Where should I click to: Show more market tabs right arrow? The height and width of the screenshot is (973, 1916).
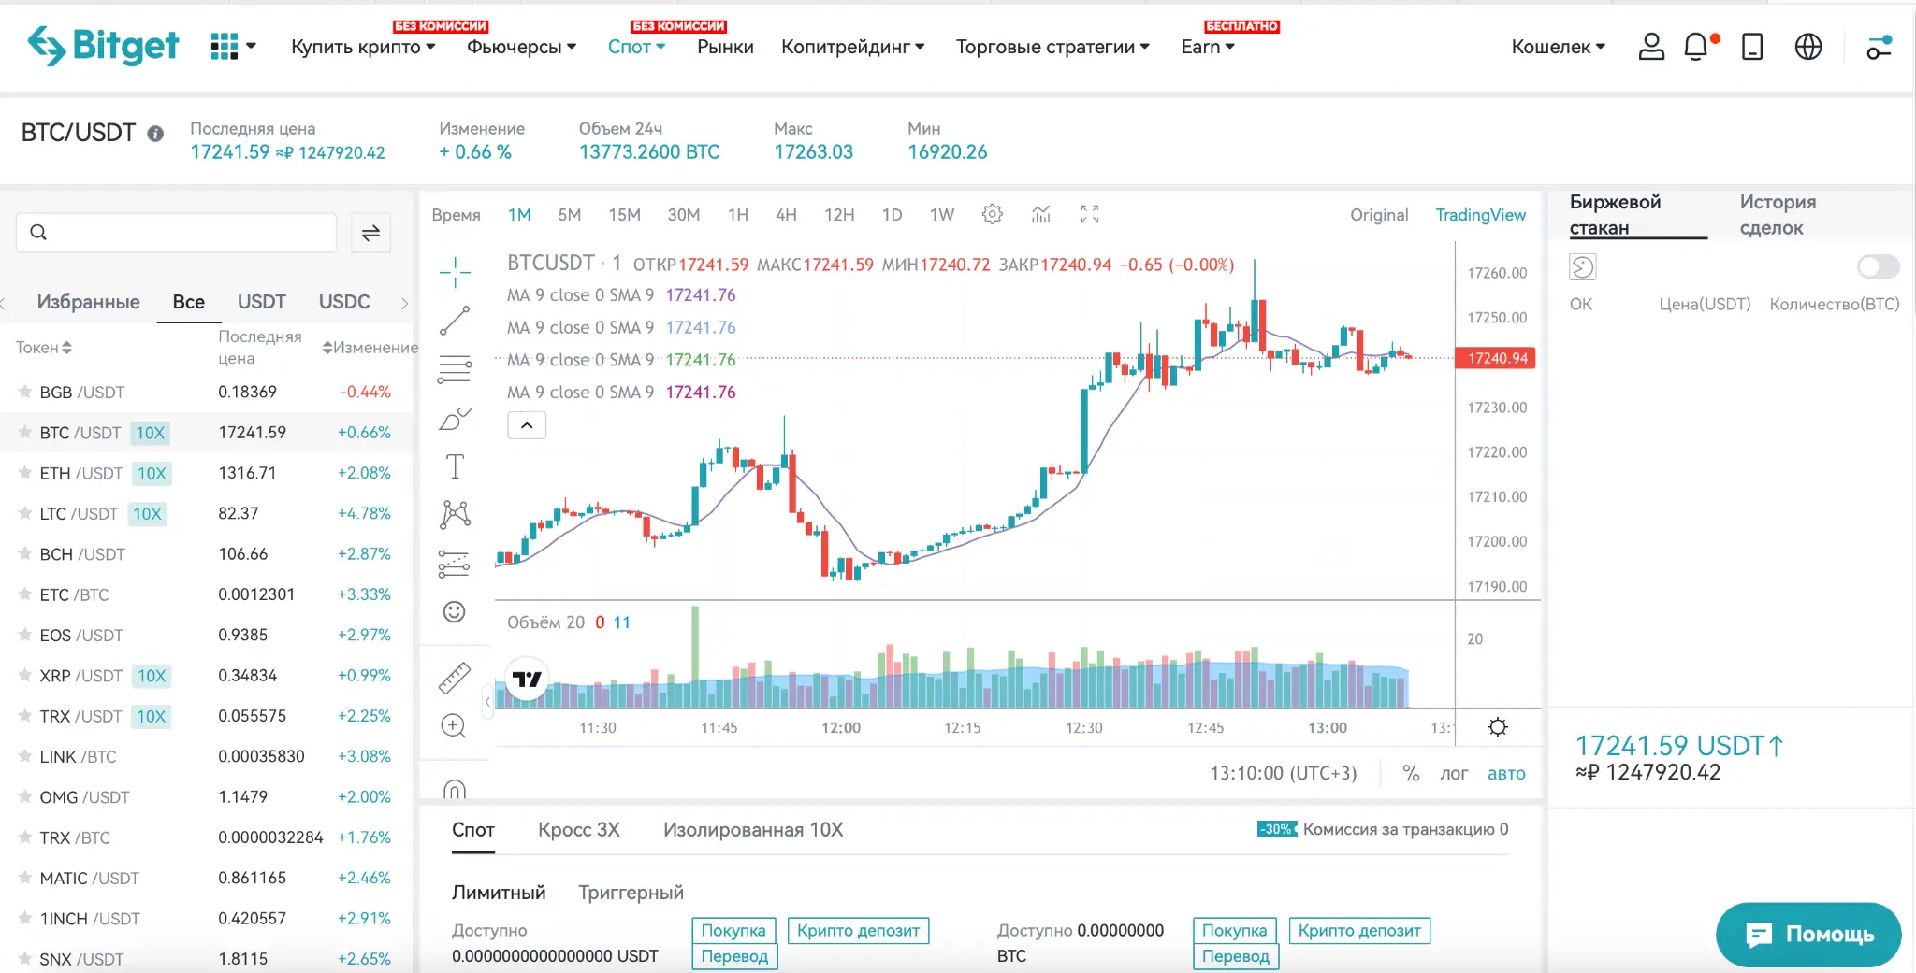click(404, 303)
